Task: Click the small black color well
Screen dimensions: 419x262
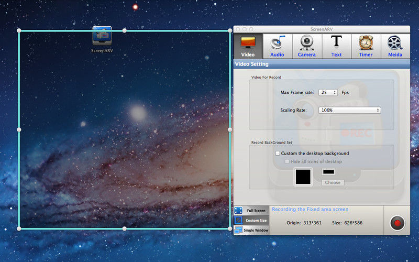Action: click(329, 172)
